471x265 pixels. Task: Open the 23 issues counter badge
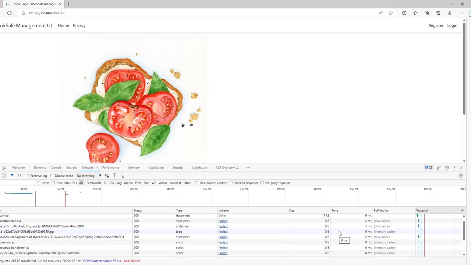429,167
